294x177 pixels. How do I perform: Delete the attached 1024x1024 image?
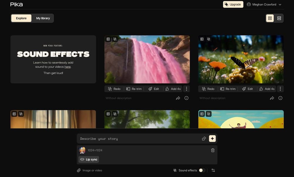[x=213, y=150]
